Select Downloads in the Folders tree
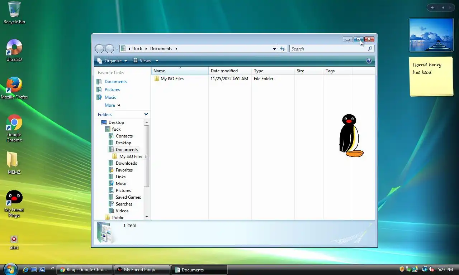This screenshot has height=275, width=459. (123, 163)
